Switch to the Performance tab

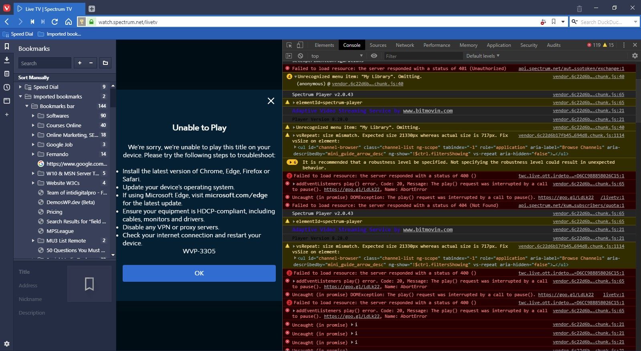pyautogui.click(x=437, y=45)
